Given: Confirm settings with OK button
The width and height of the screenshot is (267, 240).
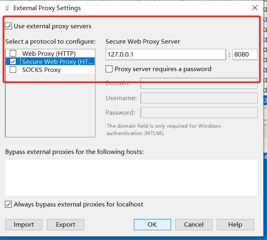Looking at the screenshot, I should click(153, 225).
